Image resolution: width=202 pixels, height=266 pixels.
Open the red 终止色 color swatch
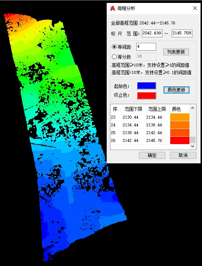(x=146, y=96)
